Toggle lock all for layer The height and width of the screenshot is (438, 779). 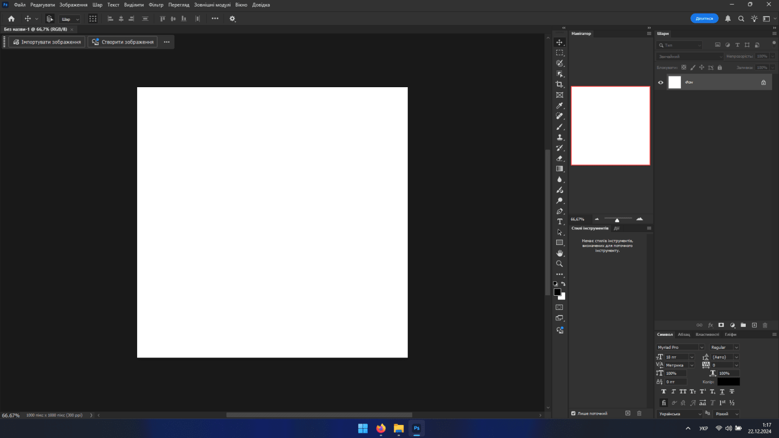click(720, 67)
